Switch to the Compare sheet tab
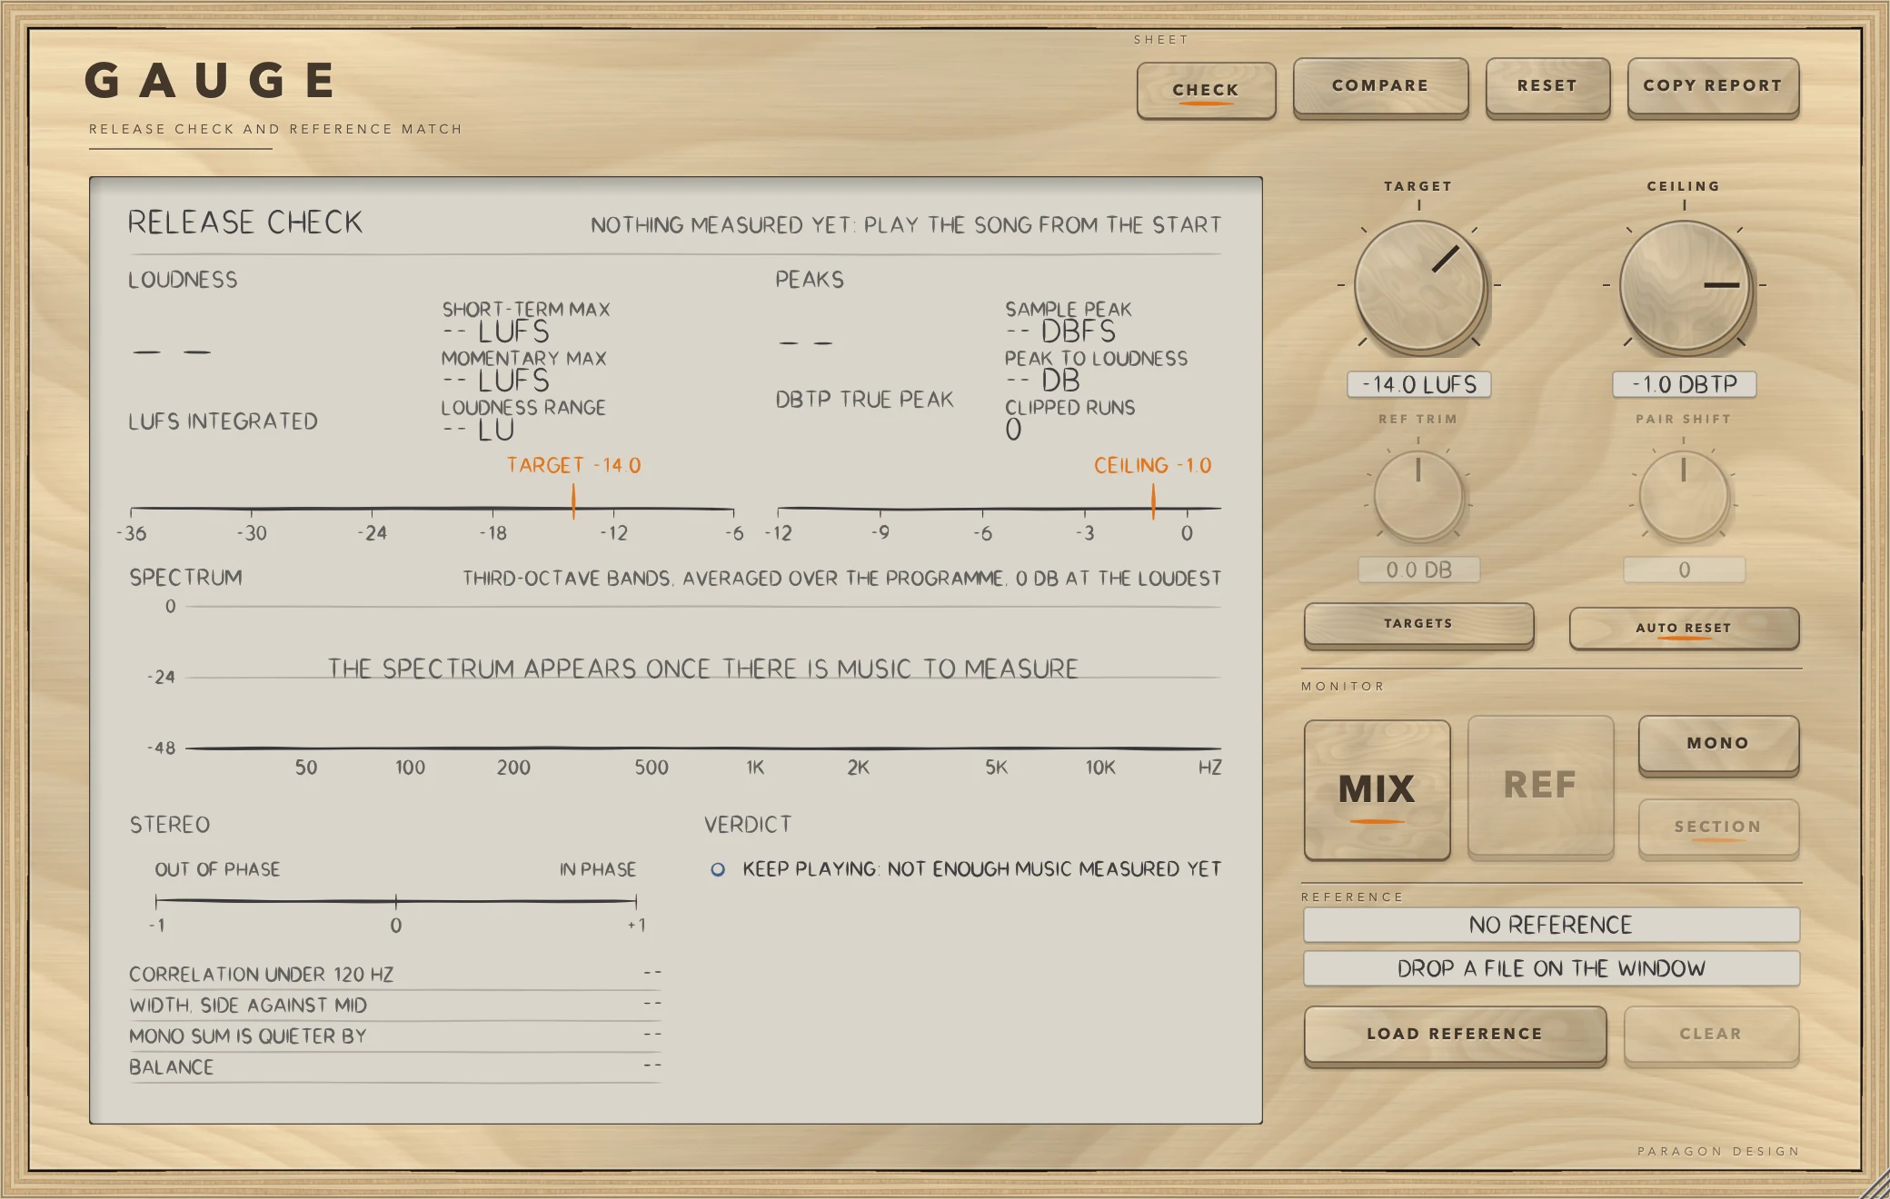Viewport: 1890px width, 1199px height. pyautogui.click(x=1380, y=86)
